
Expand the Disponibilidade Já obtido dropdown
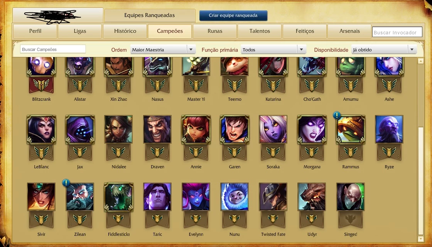(x=384, y=50)
